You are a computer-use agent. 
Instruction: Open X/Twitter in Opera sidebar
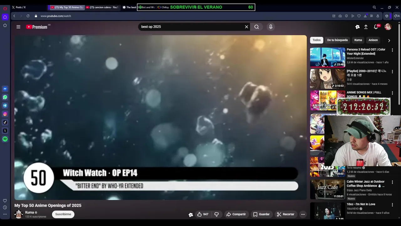coord(5,131)
